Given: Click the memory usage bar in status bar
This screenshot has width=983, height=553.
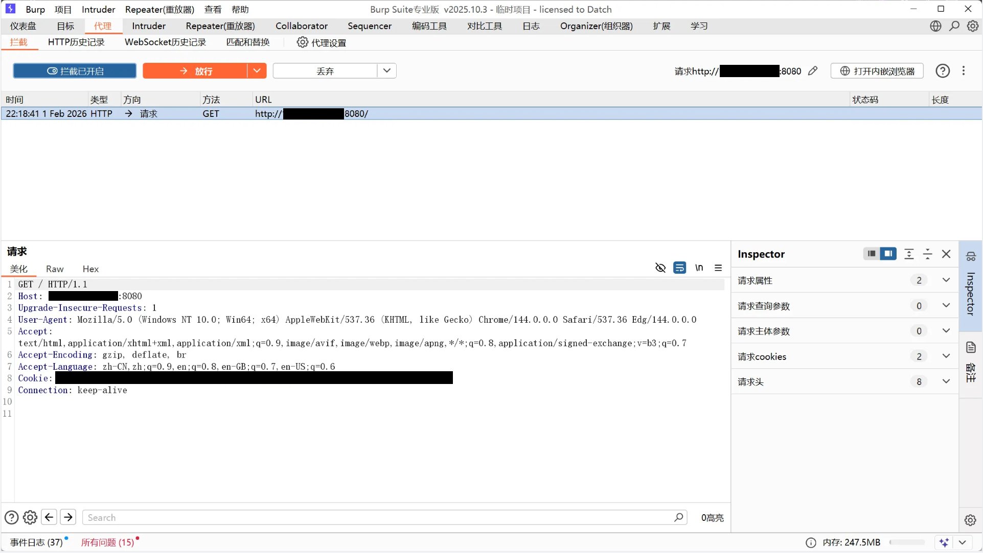Looking at the screenshot, I should (907, 542).
